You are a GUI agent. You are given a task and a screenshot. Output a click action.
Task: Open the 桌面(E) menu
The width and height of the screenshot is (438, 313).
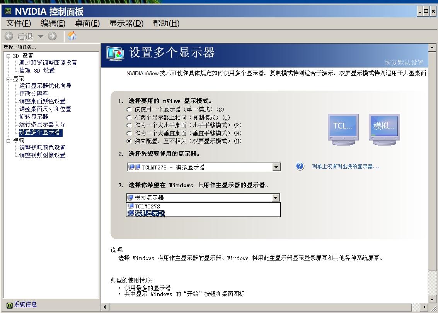[87, 23]
